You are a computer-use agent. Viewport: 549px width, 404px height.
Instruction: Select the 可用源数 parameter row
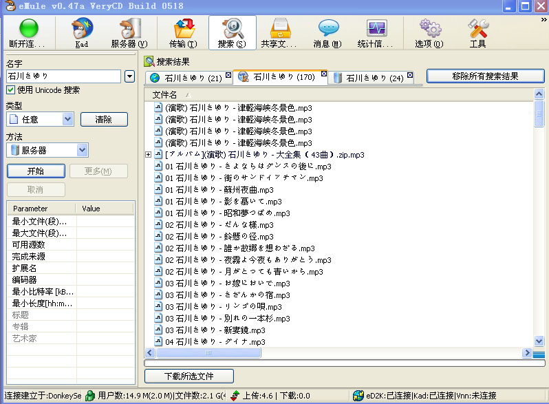coord(70,244)
